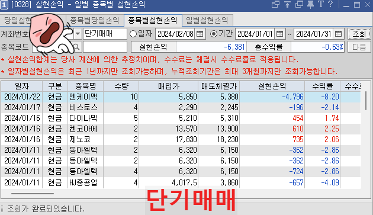
Task: Click the 조회가 완료되었습니다 status message
Action: [x=46, y=209]
